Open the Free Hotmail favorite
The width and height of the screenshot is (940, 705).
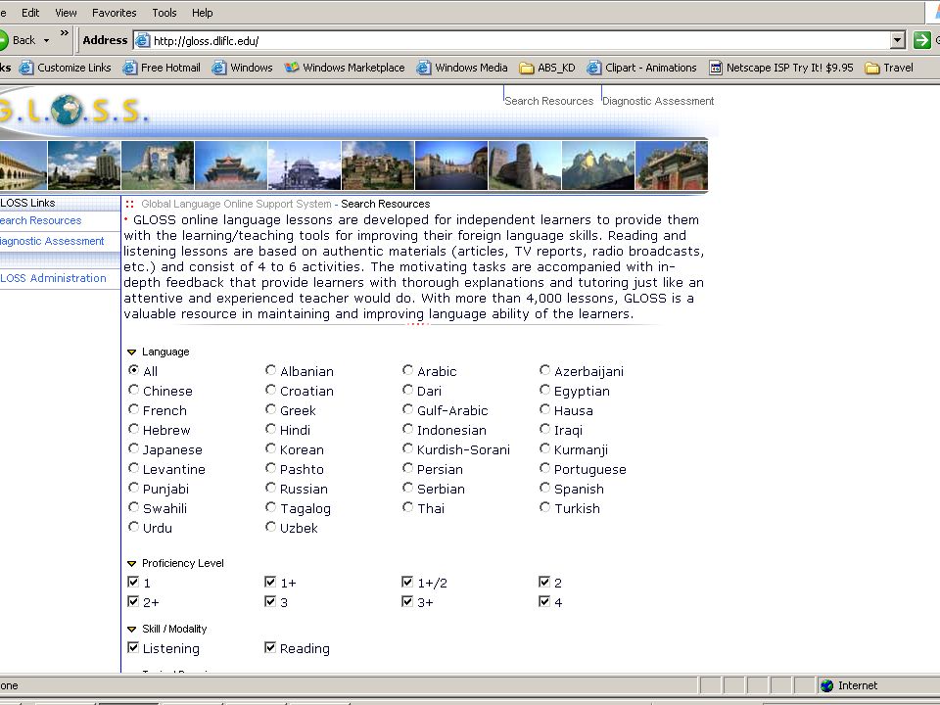click(x=163, y=68)
